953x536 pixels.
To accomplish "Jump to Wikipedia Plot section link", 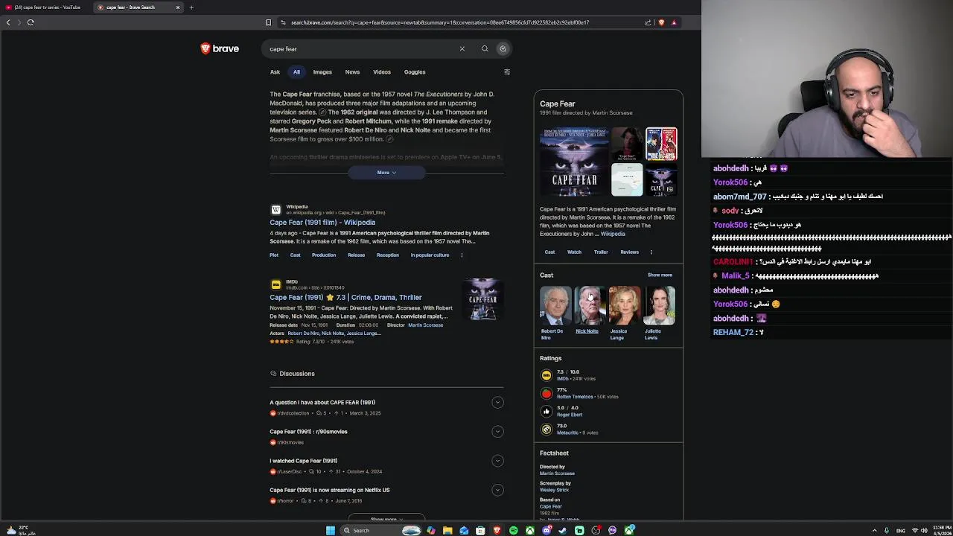I will pos(274,255).
